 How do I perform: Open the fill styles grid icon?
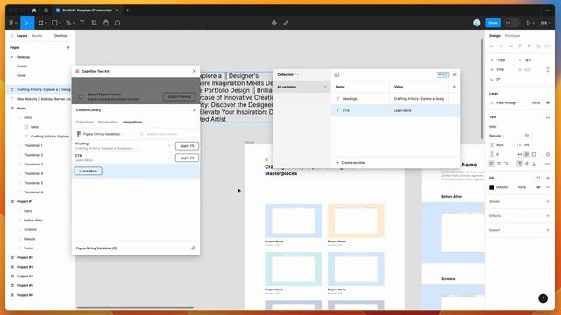tap(538, 178)
